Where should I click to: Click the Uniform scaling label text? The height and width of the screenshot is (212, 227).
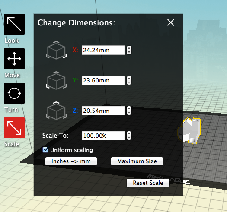pyautogui.click(x=71, y=150)
